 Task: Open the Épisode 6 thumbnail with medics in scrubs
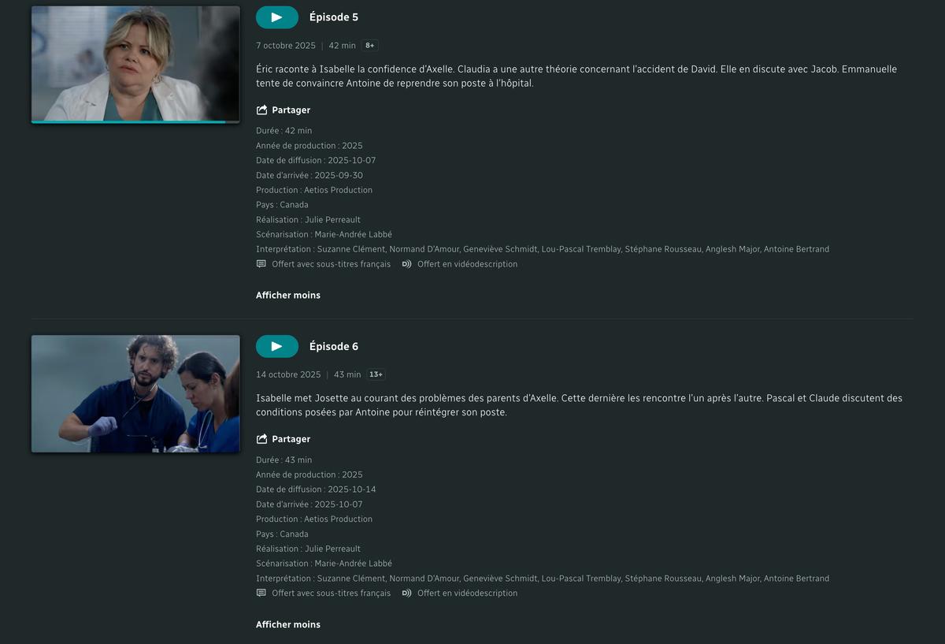click(x=135, y=393)
